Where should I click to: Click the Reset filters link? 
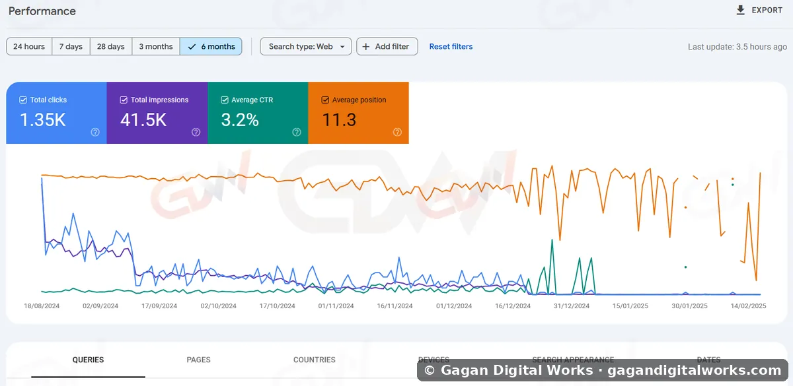(x=451, y=47)
